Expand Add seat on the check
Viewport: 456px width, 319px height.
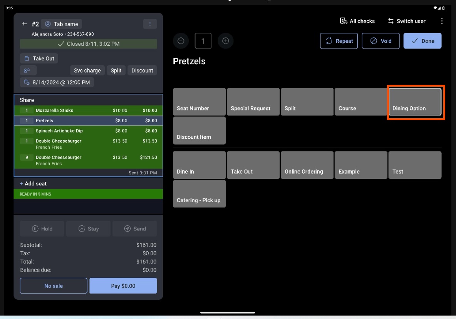pyautogui.click(x=34, y=184)
